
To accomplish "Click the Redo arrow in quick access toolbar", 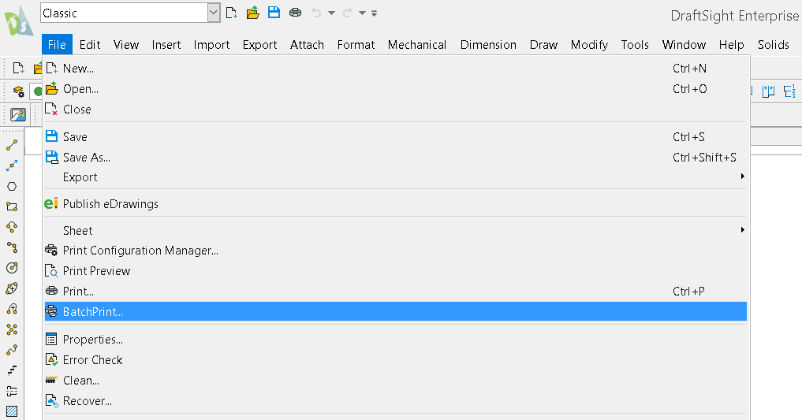I will 347,13.
